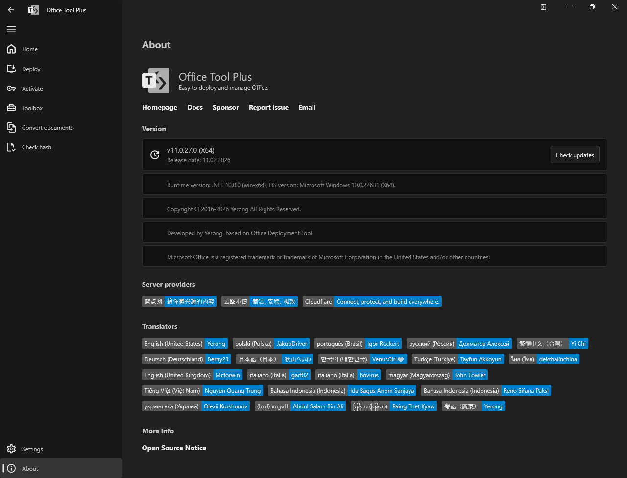Click the italiano bovirus translator badge
The height and width of the screenshot is (478, 627).
coord(348,375)
